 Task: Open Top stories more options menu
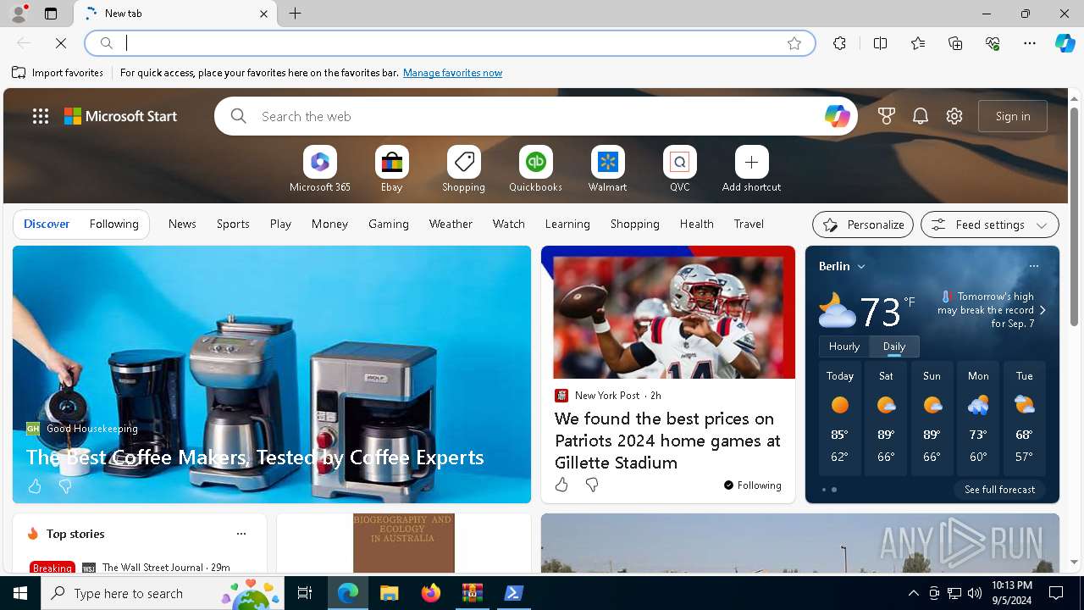tap(241, 534)
